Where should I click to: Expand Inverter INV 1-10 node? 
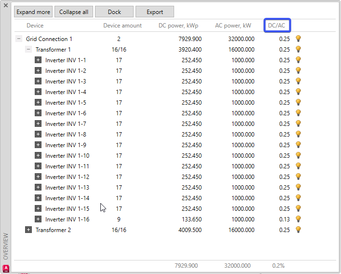pyautogui.click(x=38, y=156)
